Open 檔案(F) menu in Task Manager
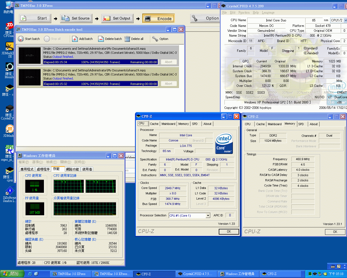 point(24,162)
